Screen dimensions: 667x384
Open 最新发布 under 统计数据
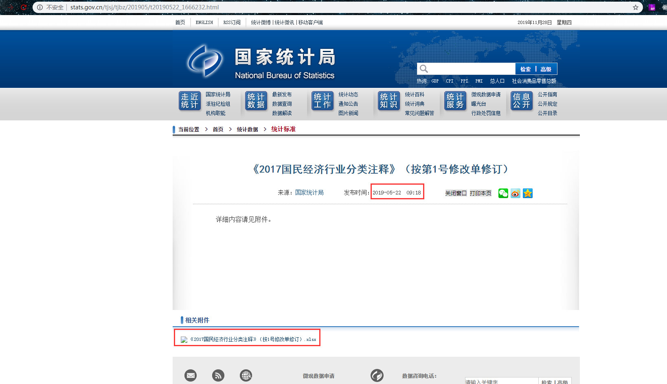point(282,94)
